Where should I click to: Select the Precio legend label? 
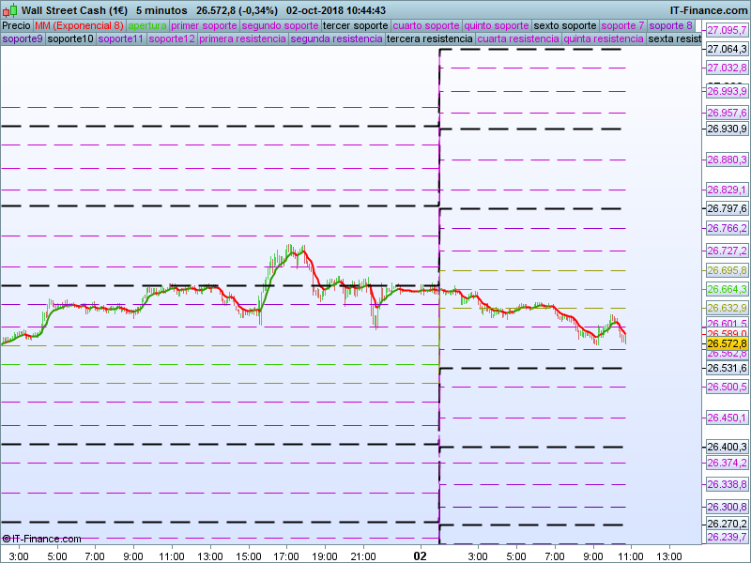[x=17, y=26]
